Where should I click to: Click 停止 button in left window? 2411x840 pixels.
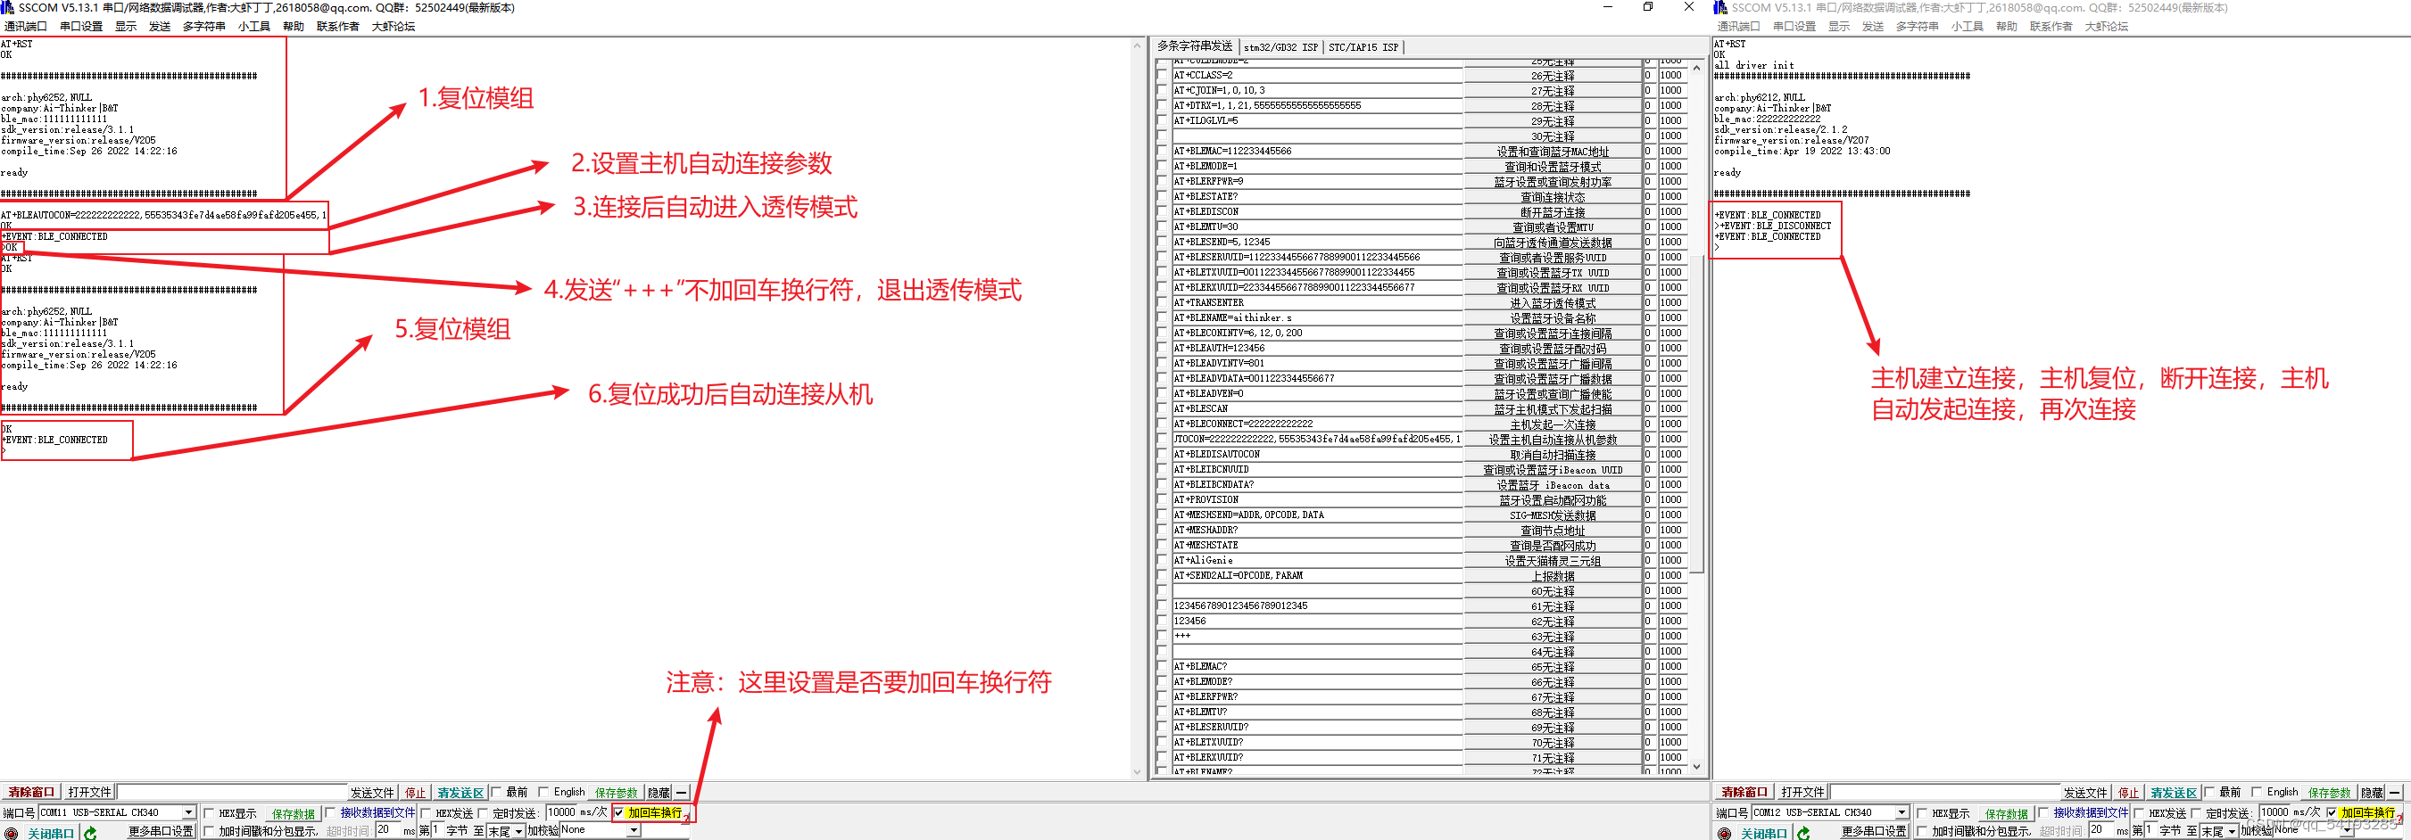tap(415, 793)
